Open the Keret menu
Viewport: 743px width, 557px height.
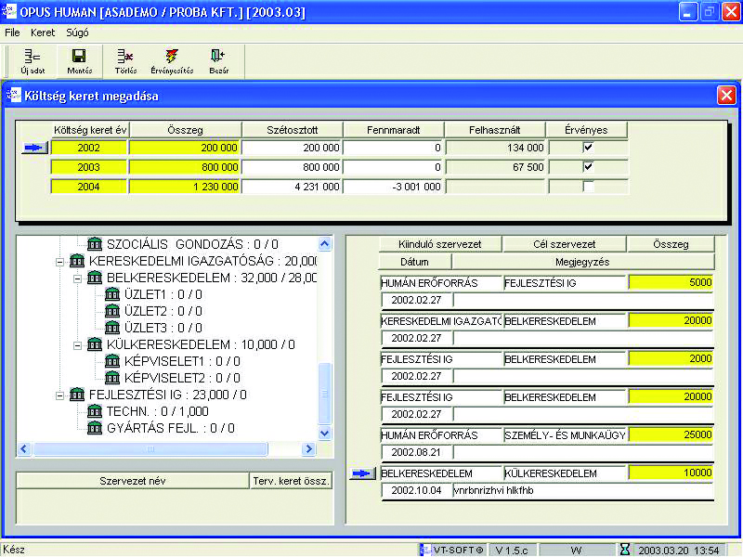pos(43,32)
